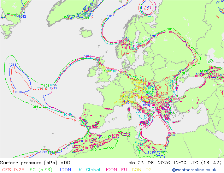The width and height of the screenshot is (224, 173).
Task: Click the ICON-D2 legend label
Action: click(141, 170)
